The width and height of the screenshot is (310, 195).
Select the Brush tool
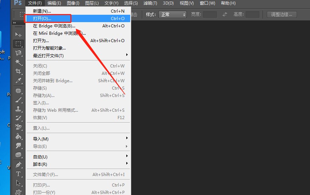(x=18, y=100)
